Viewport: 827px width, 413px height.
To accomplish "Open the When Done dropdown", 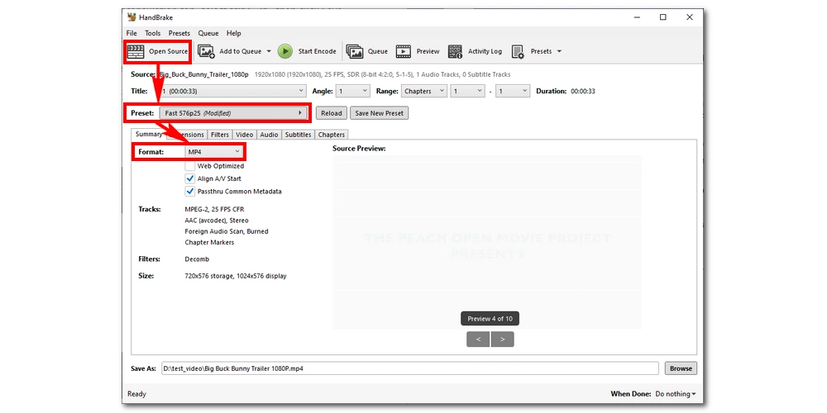I will pyautogui.click(x=675, y=394).
